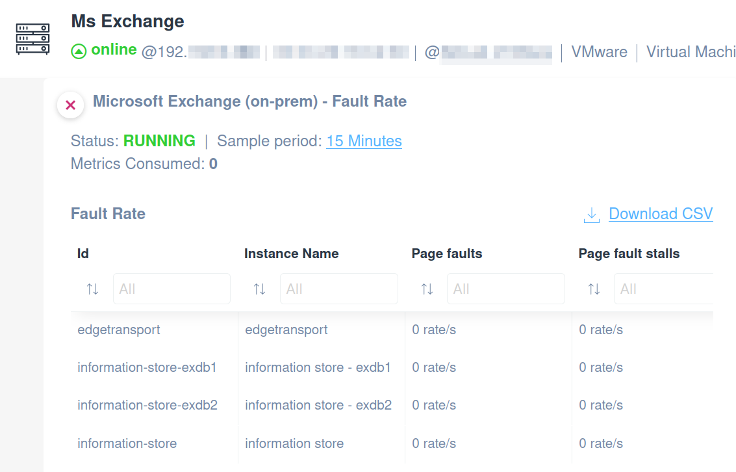
Task: Click the green online status arrow icon
Action: [79, 51]
